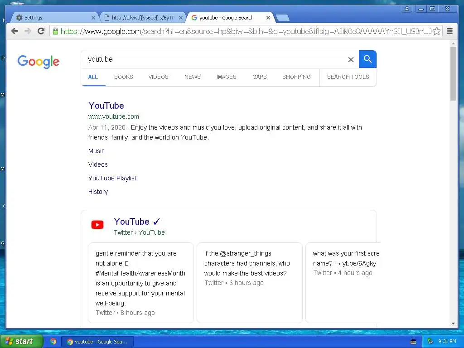This screenshot has width=464, height=348.
Task: Select the NEWS search filter
Action: click(192, 77)
